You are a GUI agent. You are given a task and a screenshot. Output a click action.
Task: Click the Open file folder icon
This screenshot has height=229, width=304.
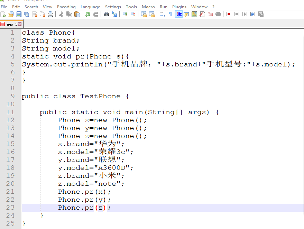(x=11, y=14)
